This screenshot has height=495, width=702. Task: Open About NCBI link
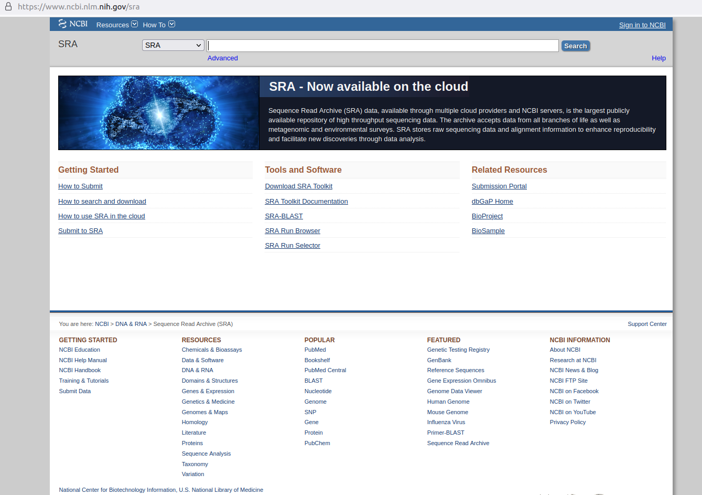coord(565,350)
